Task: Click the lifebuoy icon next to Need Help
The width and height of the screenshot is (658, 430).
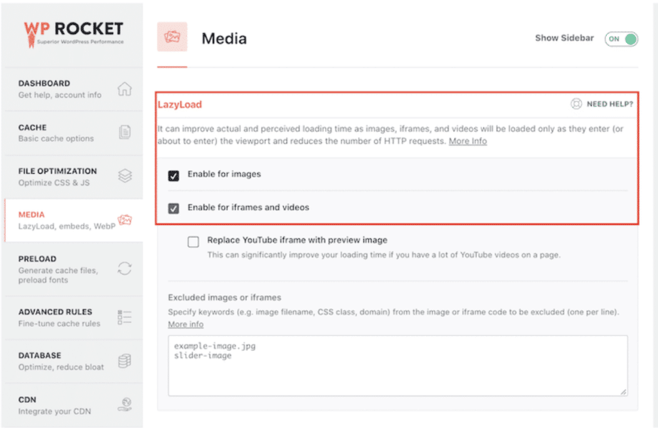Action: pos(576,103)
